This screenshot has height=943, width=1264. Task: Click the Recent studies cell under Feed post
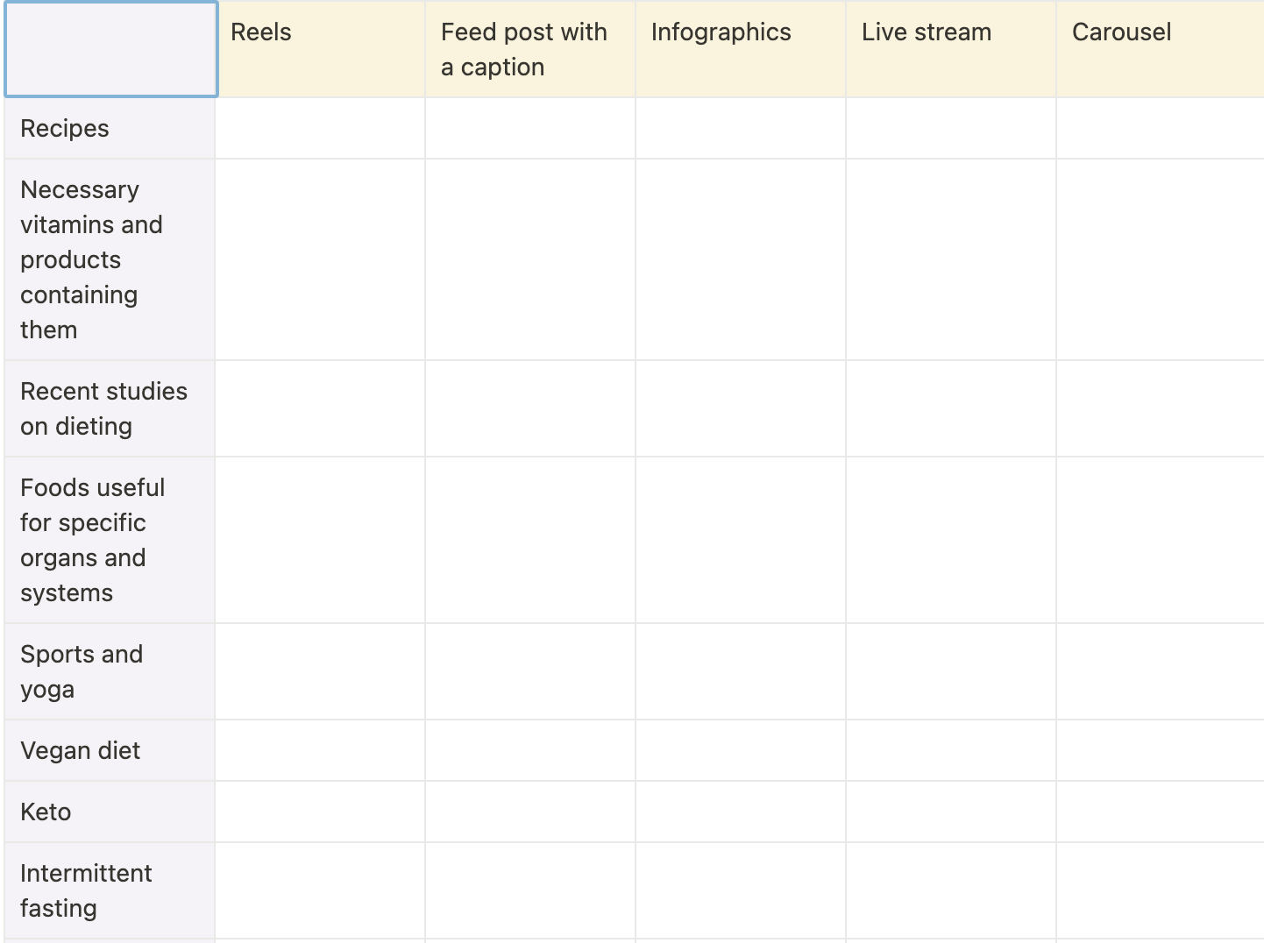(x=530, y=408)
